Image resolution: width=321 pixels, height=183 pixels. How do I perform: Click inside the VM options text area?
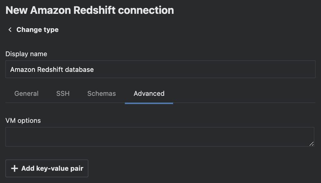coord(160,136)
